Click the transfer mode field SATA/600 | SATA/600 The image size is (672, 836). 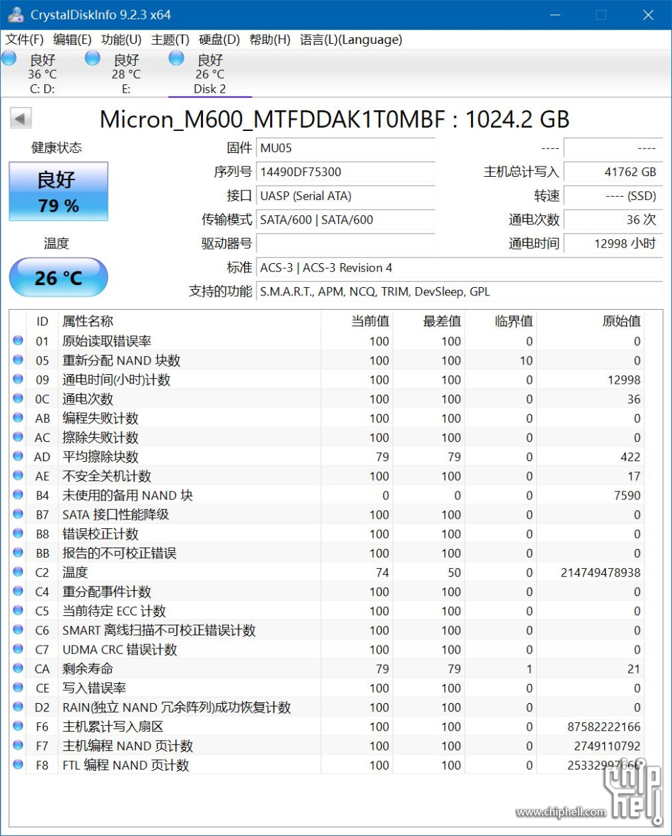click(x=346, y=219)
